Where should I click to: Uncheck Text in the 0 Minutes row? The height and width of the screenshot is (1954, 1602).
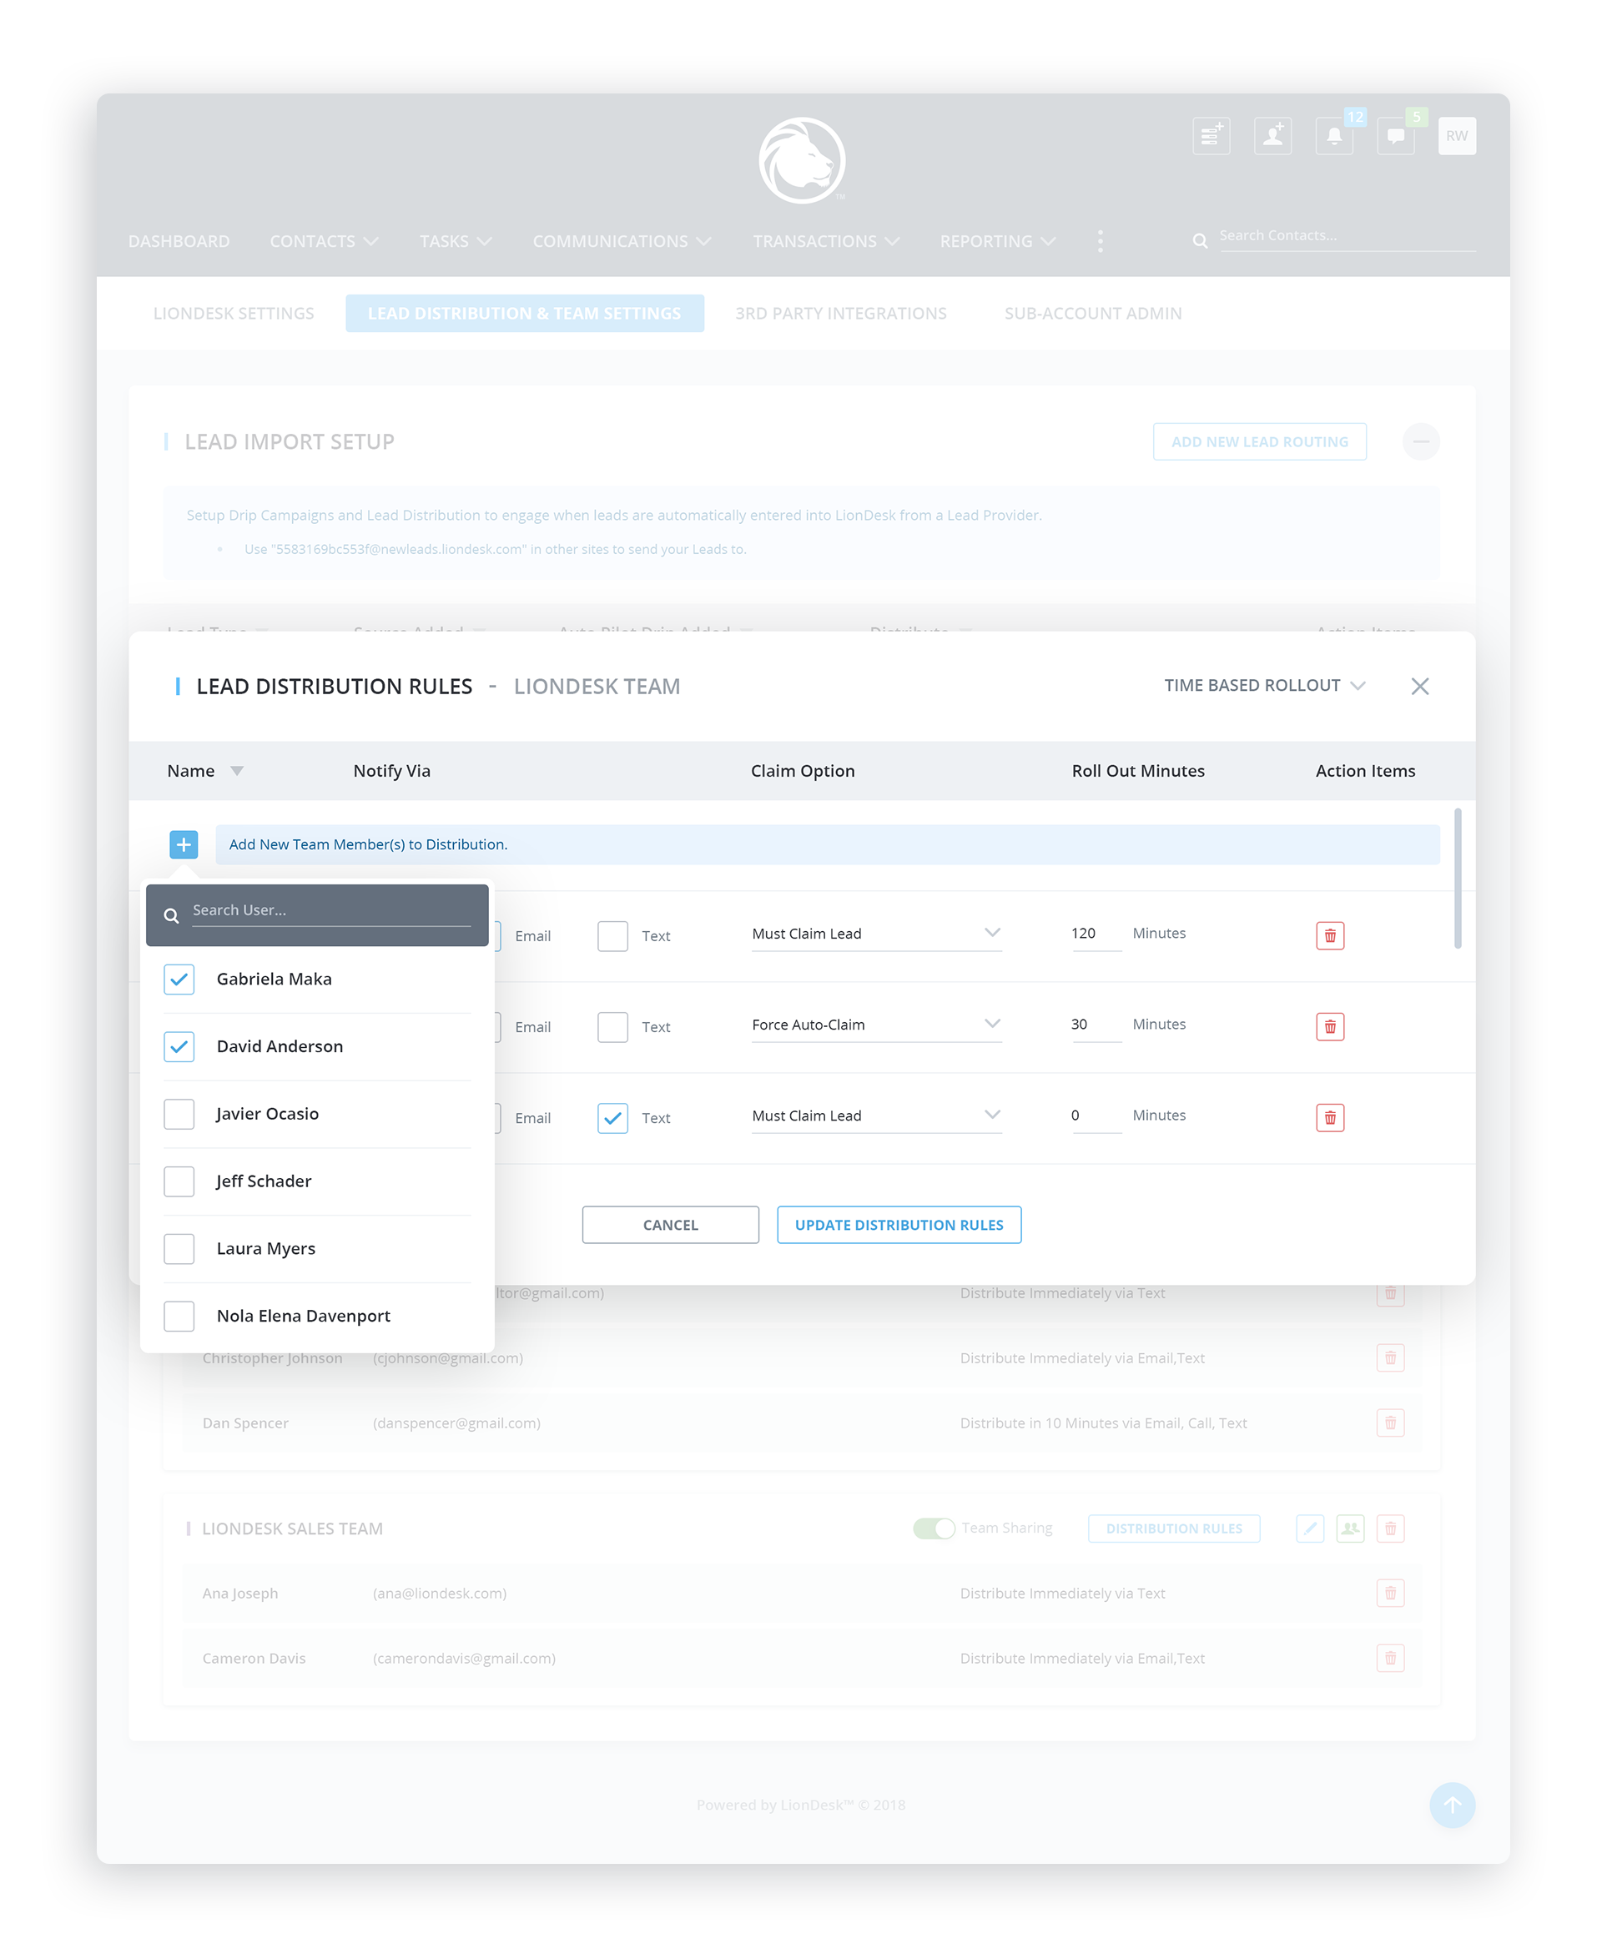(612, 1118)
